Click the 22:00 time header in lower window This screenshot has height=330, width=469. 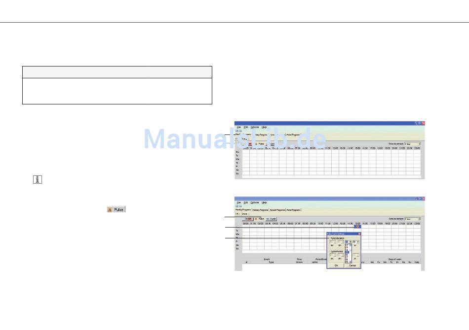(x=409, y=223)
